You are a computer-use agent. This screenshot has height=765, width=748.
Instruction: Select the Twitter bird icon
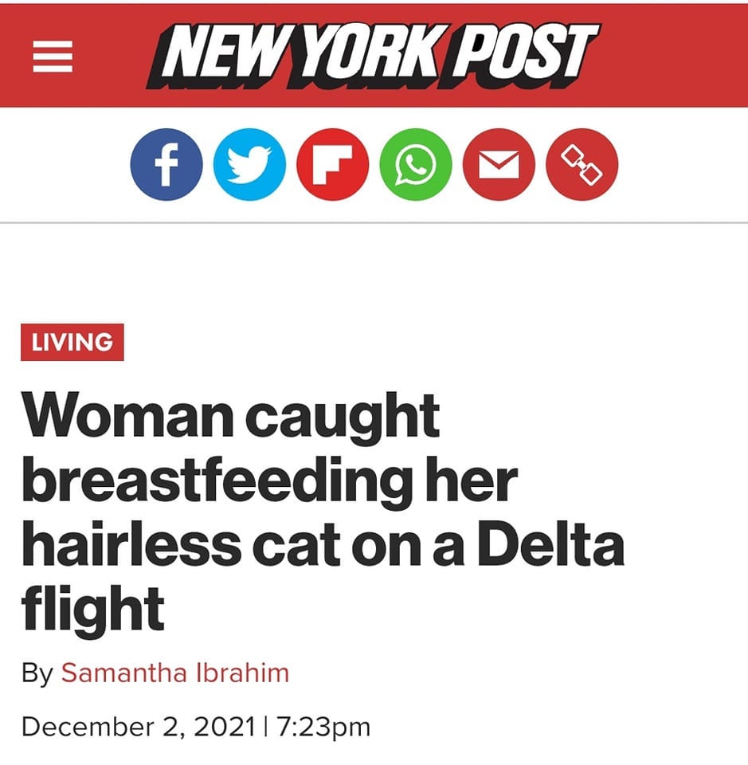tap(249, 164)
